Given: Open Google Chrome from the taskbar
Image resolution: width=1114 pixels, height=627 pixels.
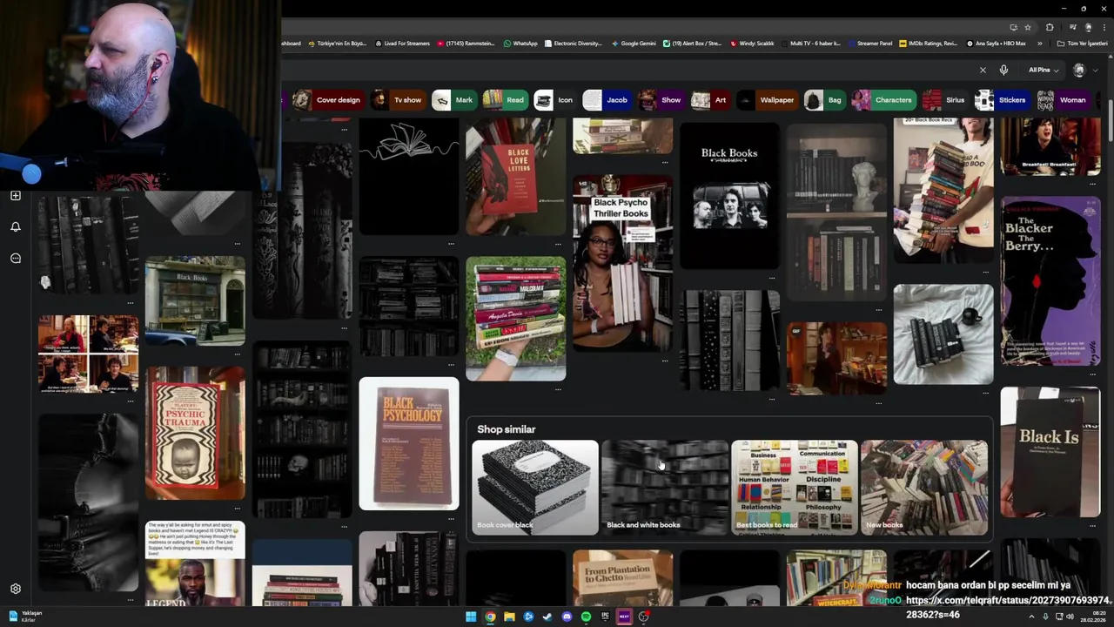Looking at the screenshot, I should (490, 617).
